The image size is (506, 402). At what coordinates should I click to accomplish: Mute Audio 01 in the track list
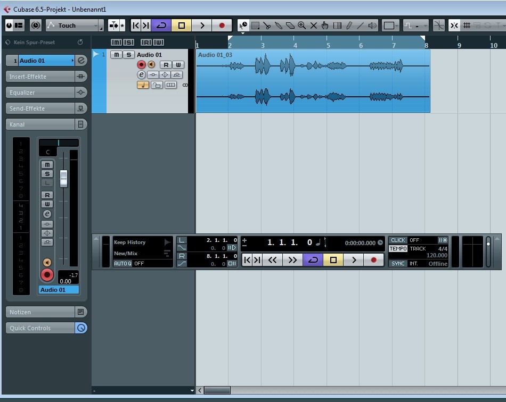click(x=116, y=55)
